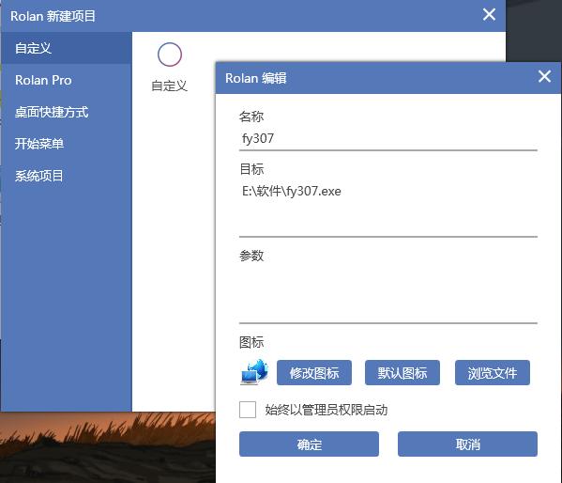Close the Rolan 新建项目 window
The image size is (562, 483).
point(489,15)
